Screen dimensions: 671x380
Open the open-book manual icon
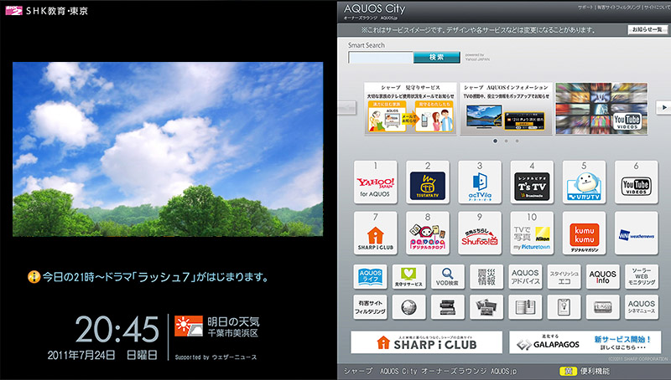tap(525, 307)
